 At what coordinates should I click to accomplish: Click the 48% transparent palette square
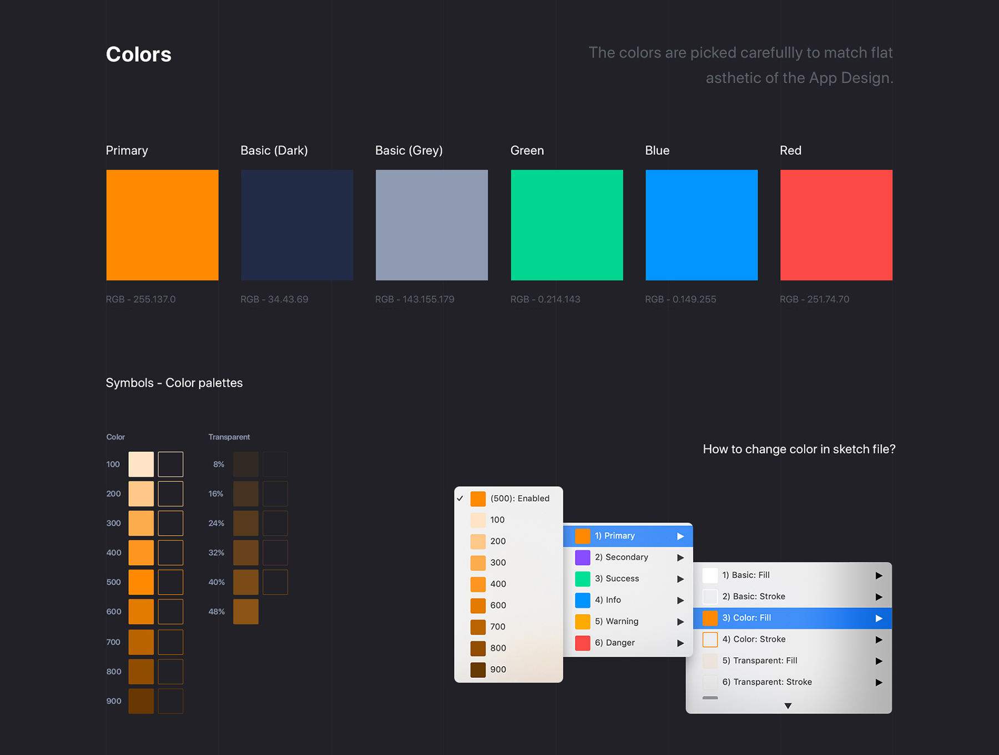[246, 612]
